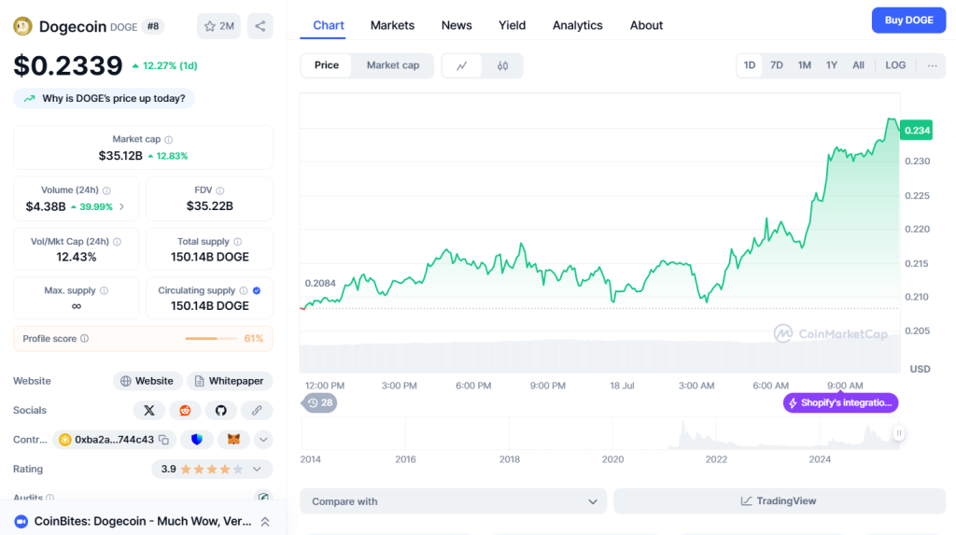Set chart range to 1Y

(832, 65)
